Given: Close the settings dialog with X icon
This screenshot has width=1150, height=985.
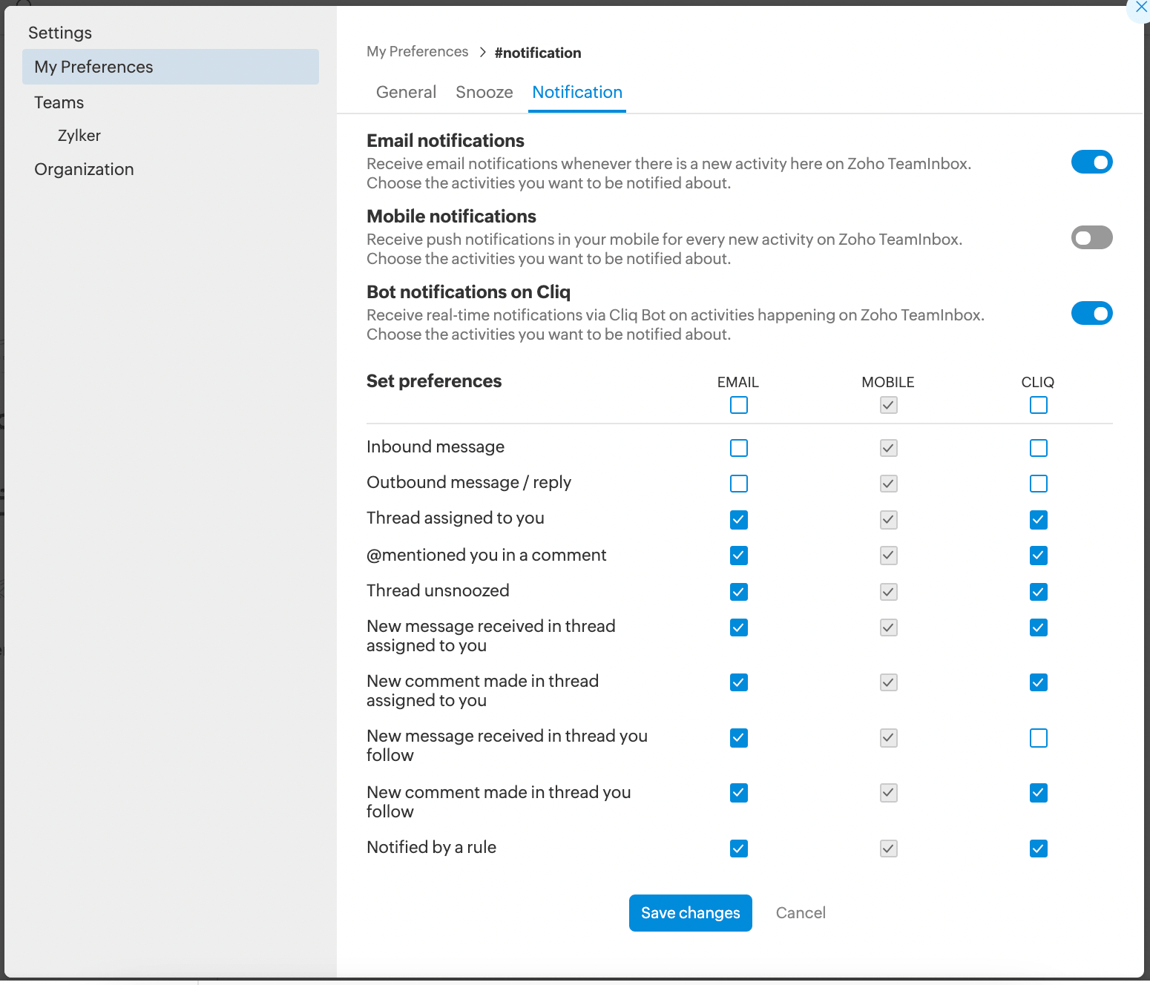Looking at the screenshot, I should click(x=1140, y=7).
